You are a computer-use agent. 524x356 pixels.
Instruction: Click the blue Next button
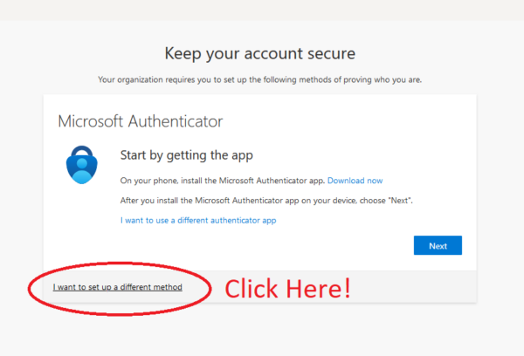438,245
